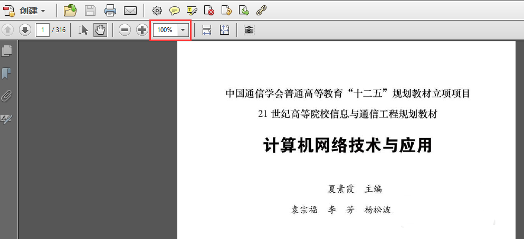Fit page to window width
Viewport: 524px width, 239px height.
tap(207, 30)
